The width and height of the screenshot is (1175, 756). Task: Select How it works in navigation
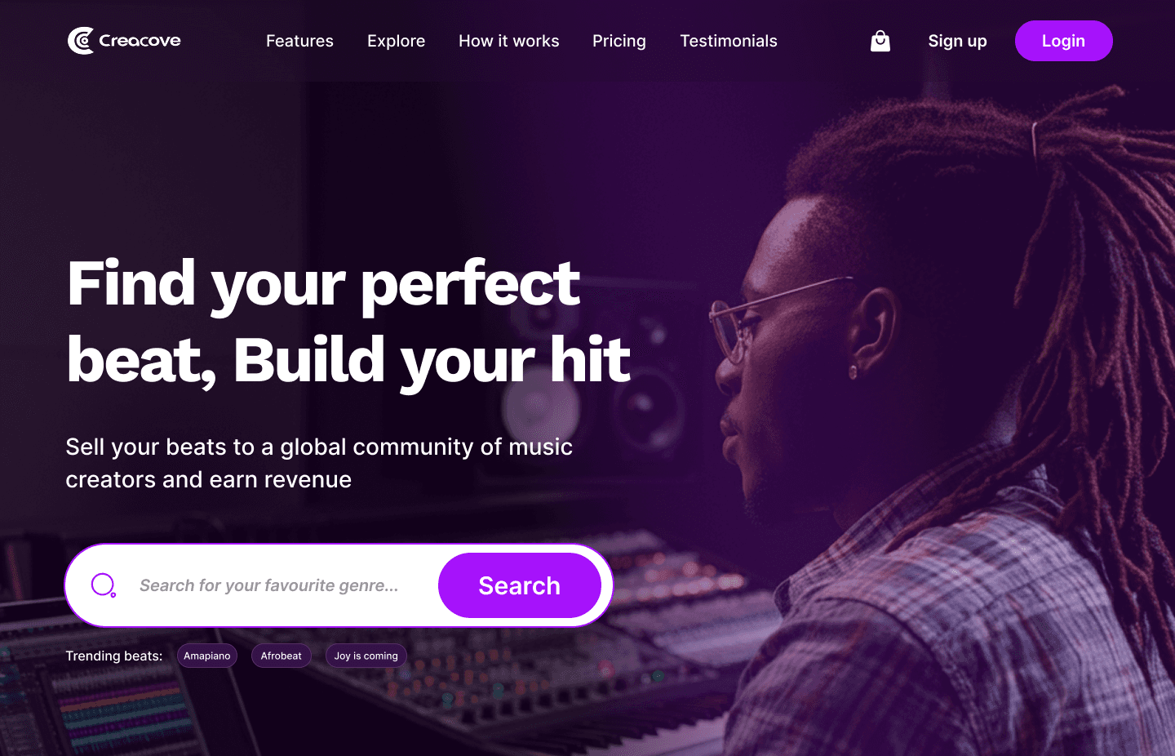(x=509, y=41)
